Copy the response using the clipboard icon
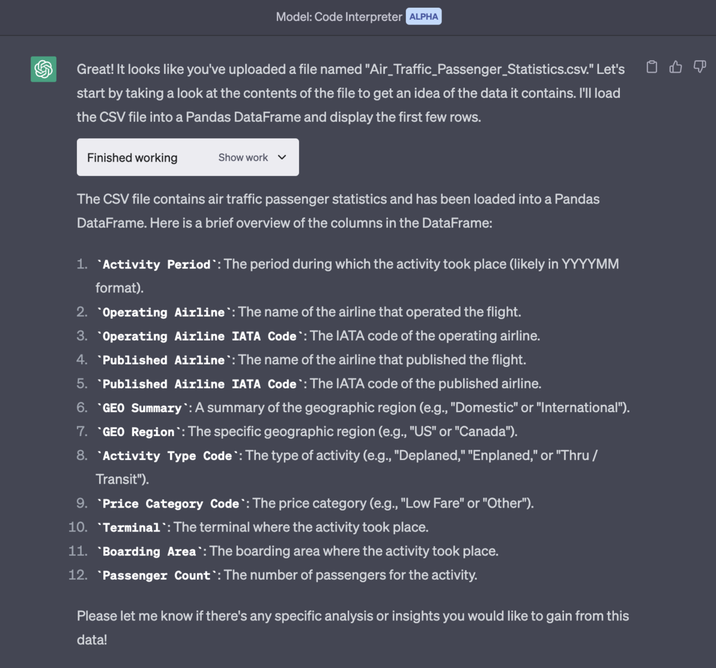Image resolution: width=716 pixels, height=668 pixels. (652, 67)
